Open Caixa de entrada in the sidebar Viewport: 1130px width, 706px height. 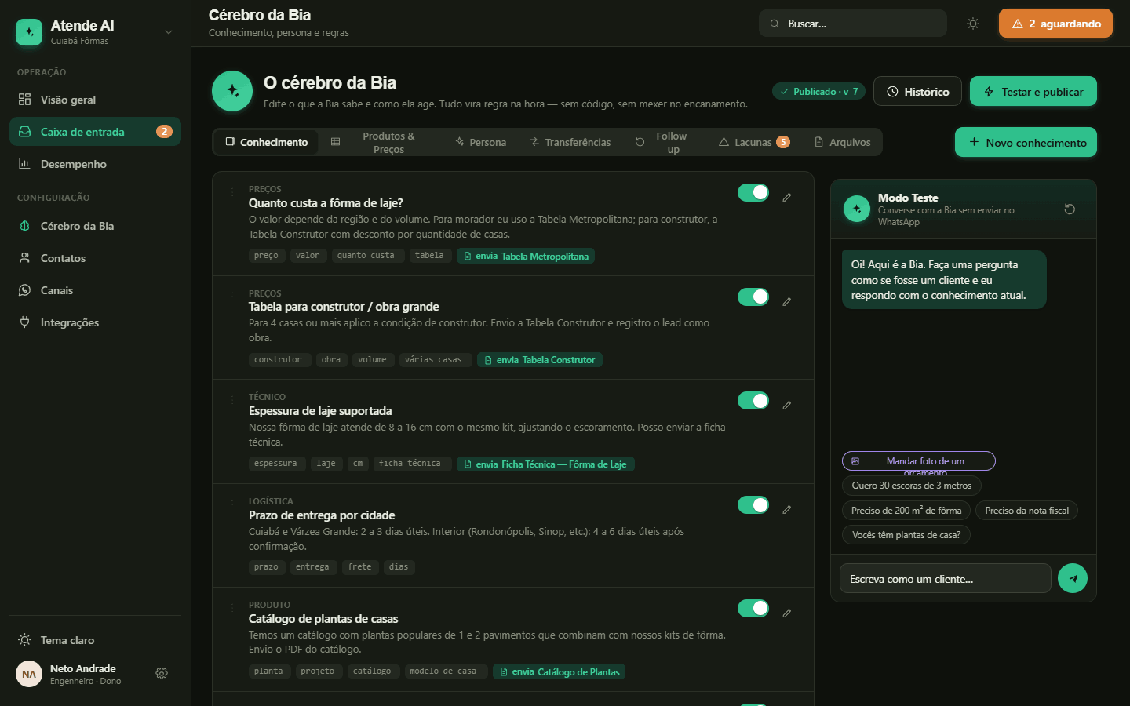click(95, 132)
